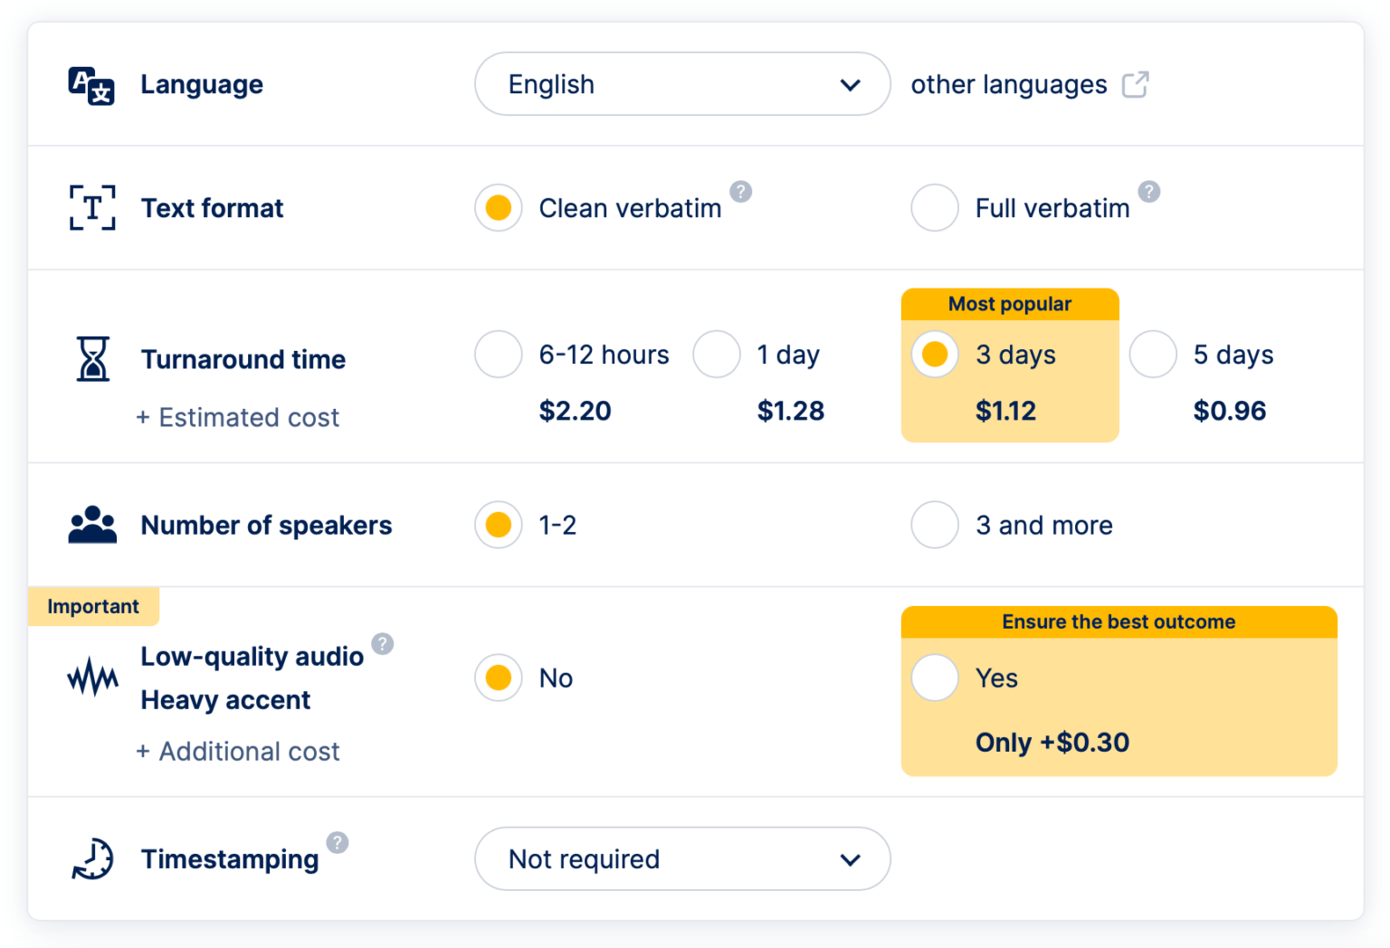Screen dimensions: 1390x948
Task: Click the Clean verbatim help icon
Action: 741,192
